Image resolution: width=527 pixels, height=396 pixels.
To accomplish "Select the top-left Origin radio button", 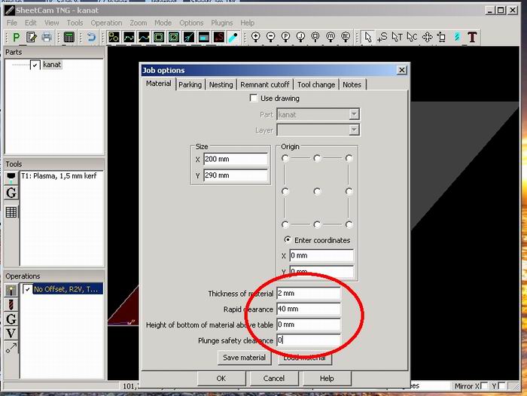I will [x=285, y=158].
